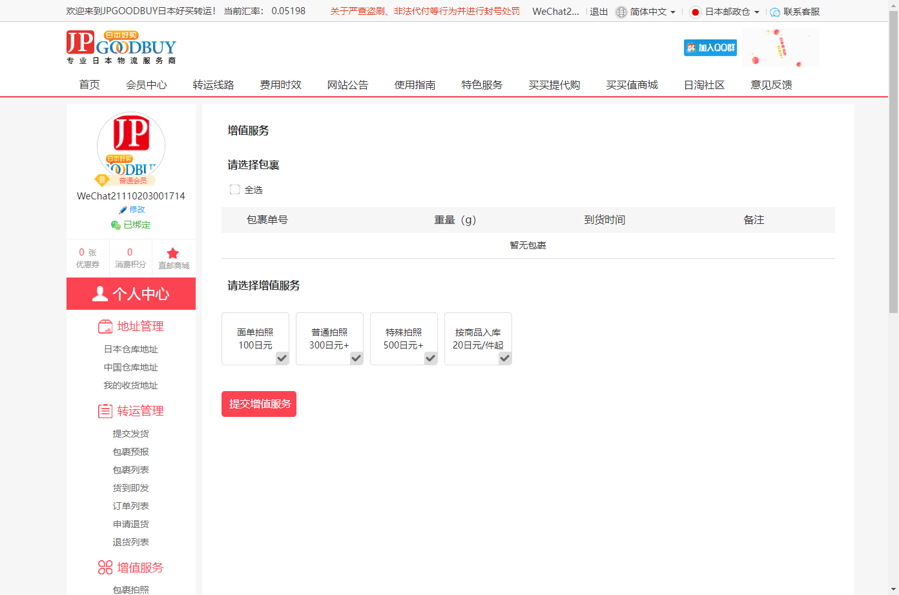The width and height of the screenshot is (899, 595).
Task: Open the 转运线路 menu item
Action: 213,85
